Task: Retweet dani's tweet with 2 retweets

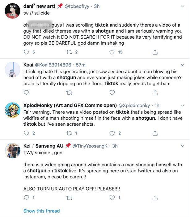Action: tap(69, 52)
